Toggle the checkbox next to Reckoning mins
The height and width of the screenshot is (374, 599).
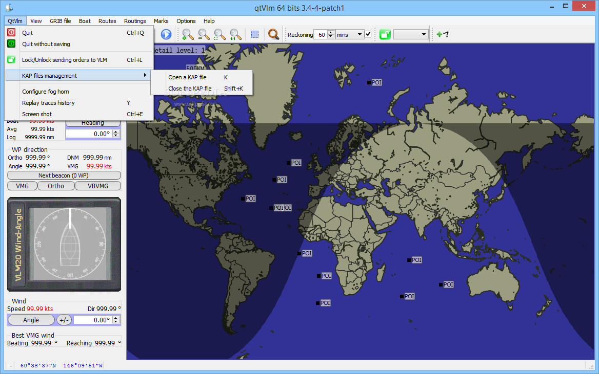[368, 34]
